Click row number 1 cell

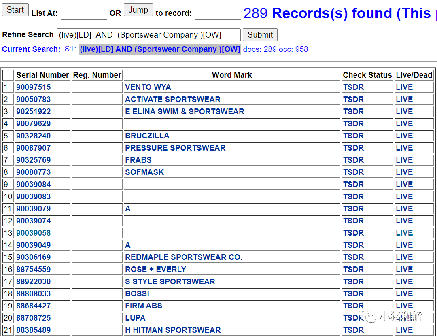[x=8, y=87]
